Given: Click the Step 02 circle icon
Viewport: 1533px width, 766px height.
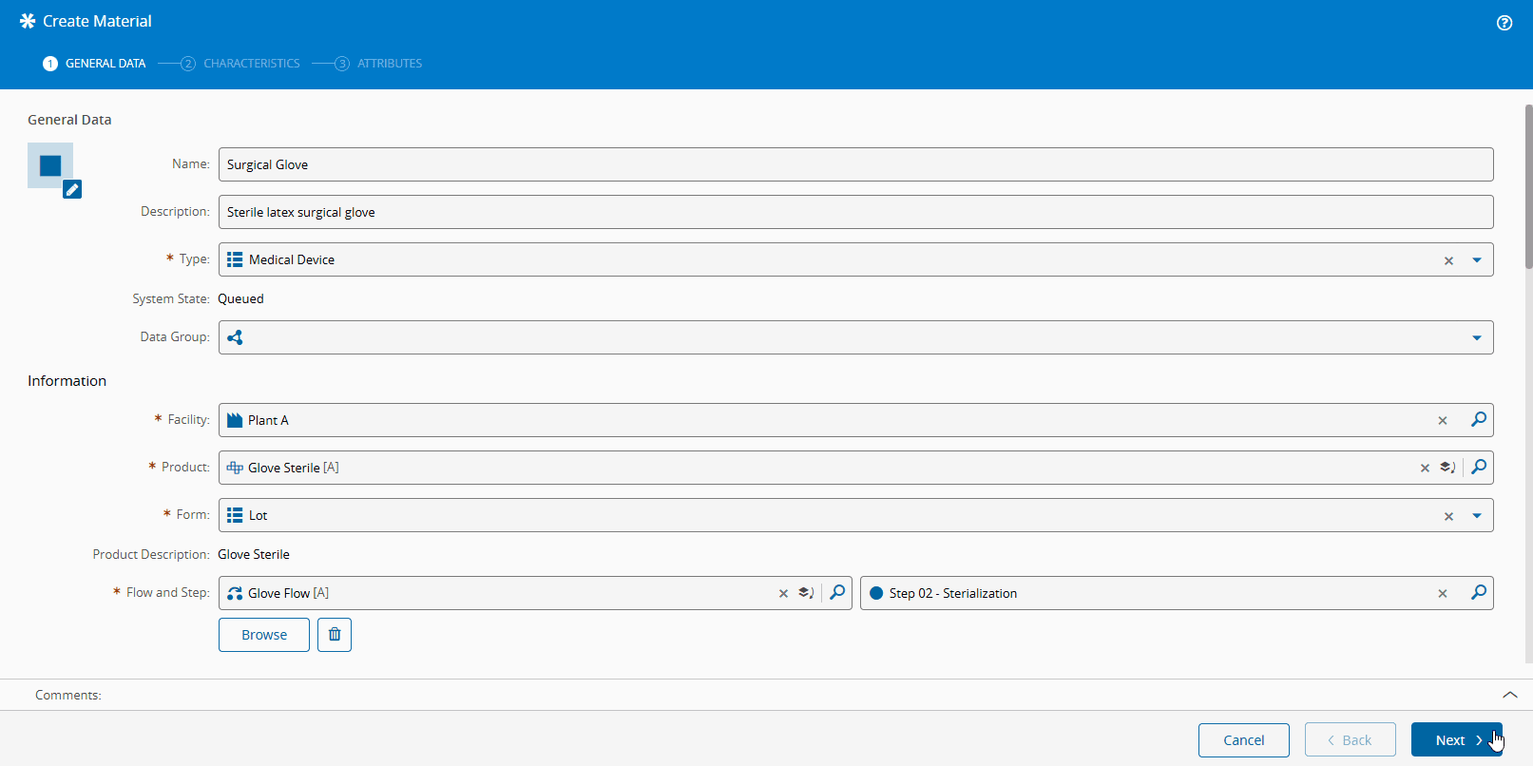Looking at the screenshot, I should [876, 593].
